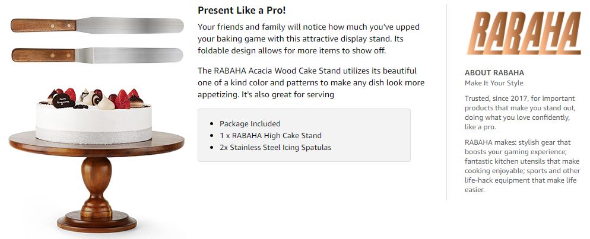The height and width of the screenshot is (239, 590).
Task: Click '2x Stainless Steel Icing Spatulas' item
Action: 275,148
